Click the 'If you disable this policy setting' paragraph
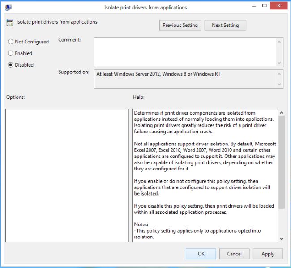 tap(204, 209)
